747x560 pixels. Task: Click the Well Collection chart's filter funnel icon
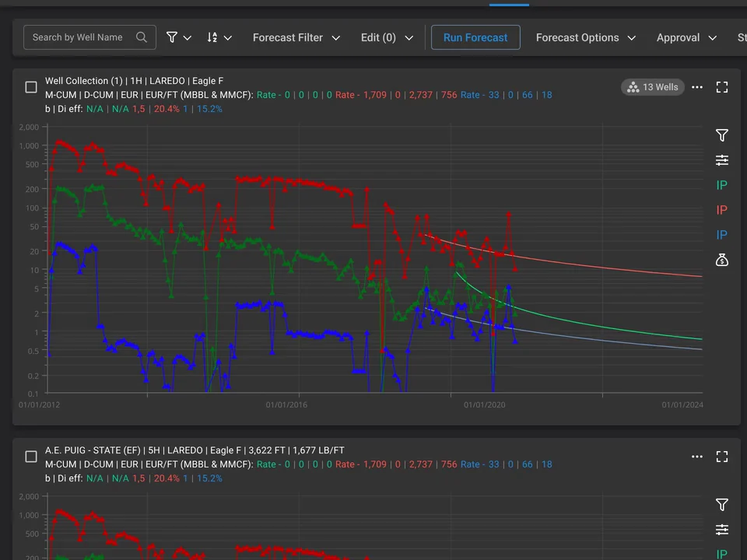click(722, 135)
